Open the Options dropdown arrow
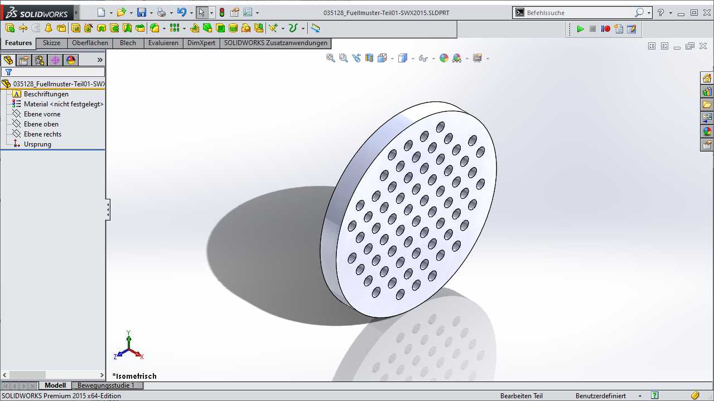 [x=257, y=13]
